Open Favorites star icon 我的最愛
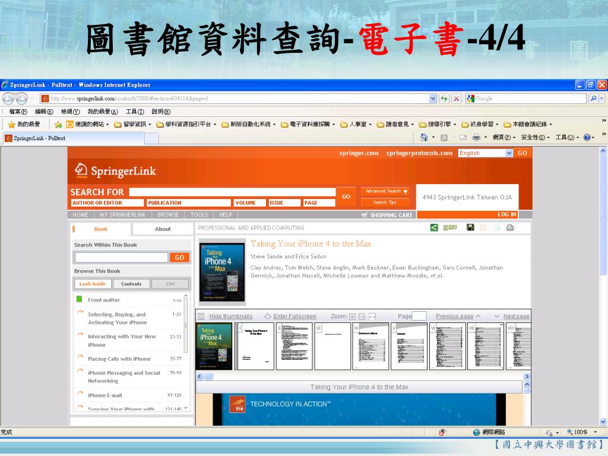 (x=24, y=124)
